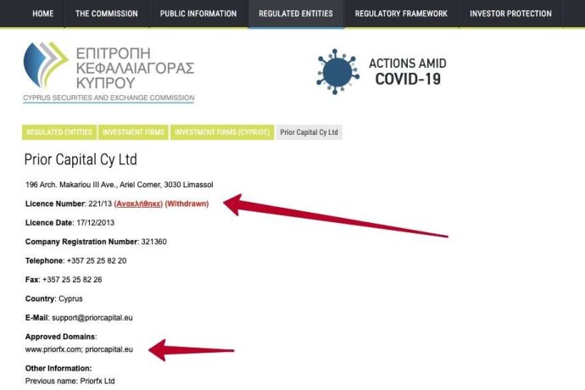
Task: Open PUBLIC INFORMATION menu
Action: click(198, 14)
